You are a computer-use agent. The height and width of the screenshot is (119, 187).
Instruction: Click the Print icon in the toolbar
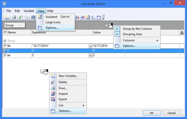[x=14, y=17]
